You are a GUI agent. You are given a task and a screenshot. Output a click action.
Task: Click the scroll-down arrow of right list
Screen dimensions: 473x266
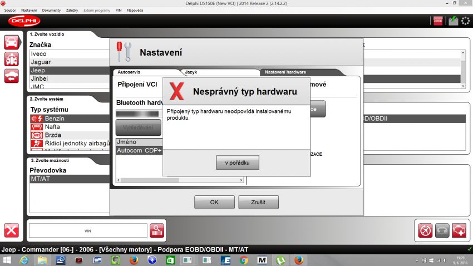(x=463, y=86)
